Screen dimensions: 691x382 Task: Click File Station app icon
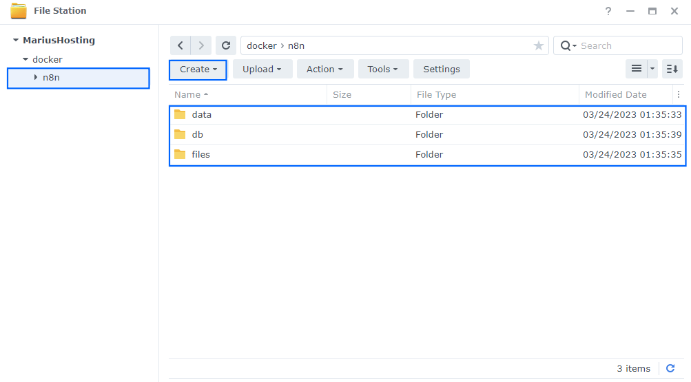[19, 11]
